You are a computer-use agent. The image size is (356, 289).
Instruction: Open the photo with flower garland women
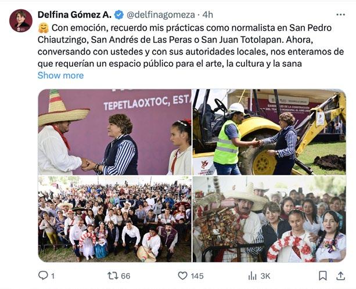269,219
